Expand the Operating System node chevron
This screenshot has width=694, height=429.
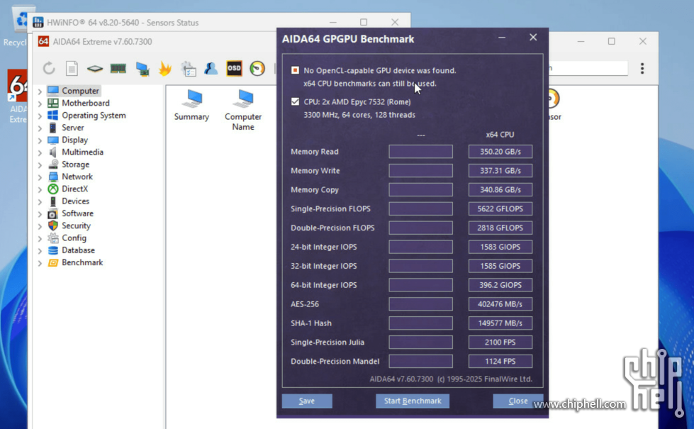40,116
